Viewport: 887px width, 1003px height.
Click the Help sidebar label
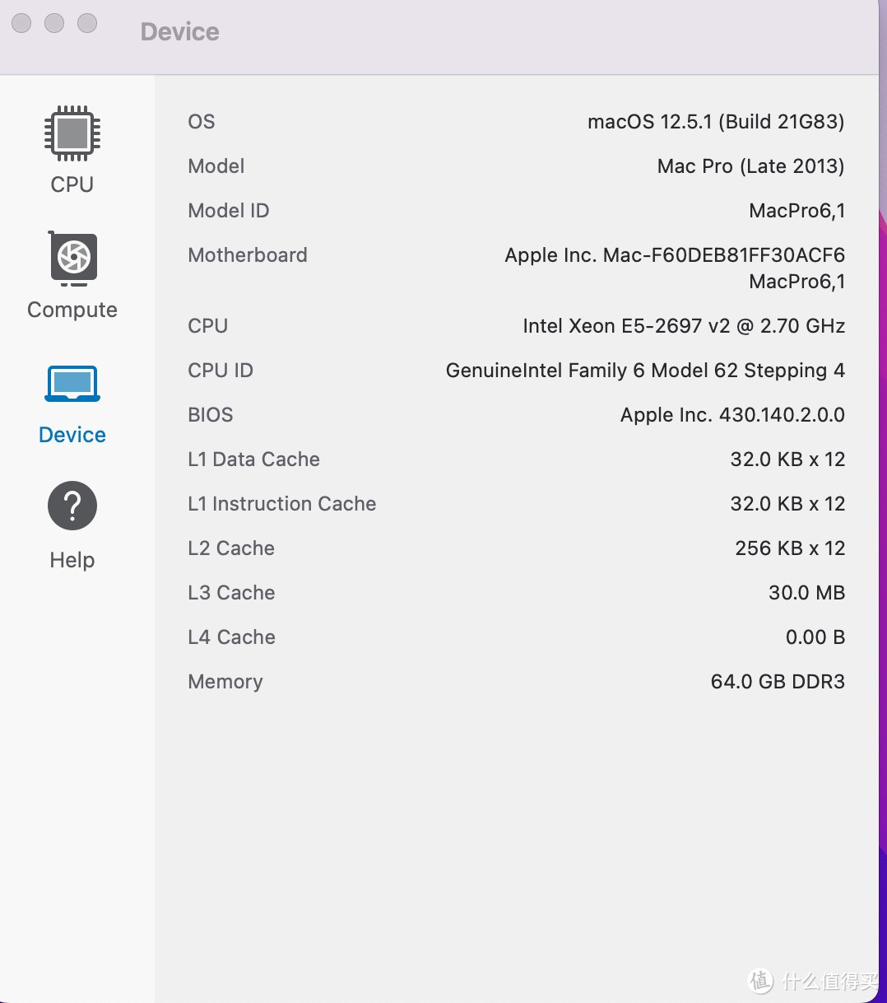72,560
